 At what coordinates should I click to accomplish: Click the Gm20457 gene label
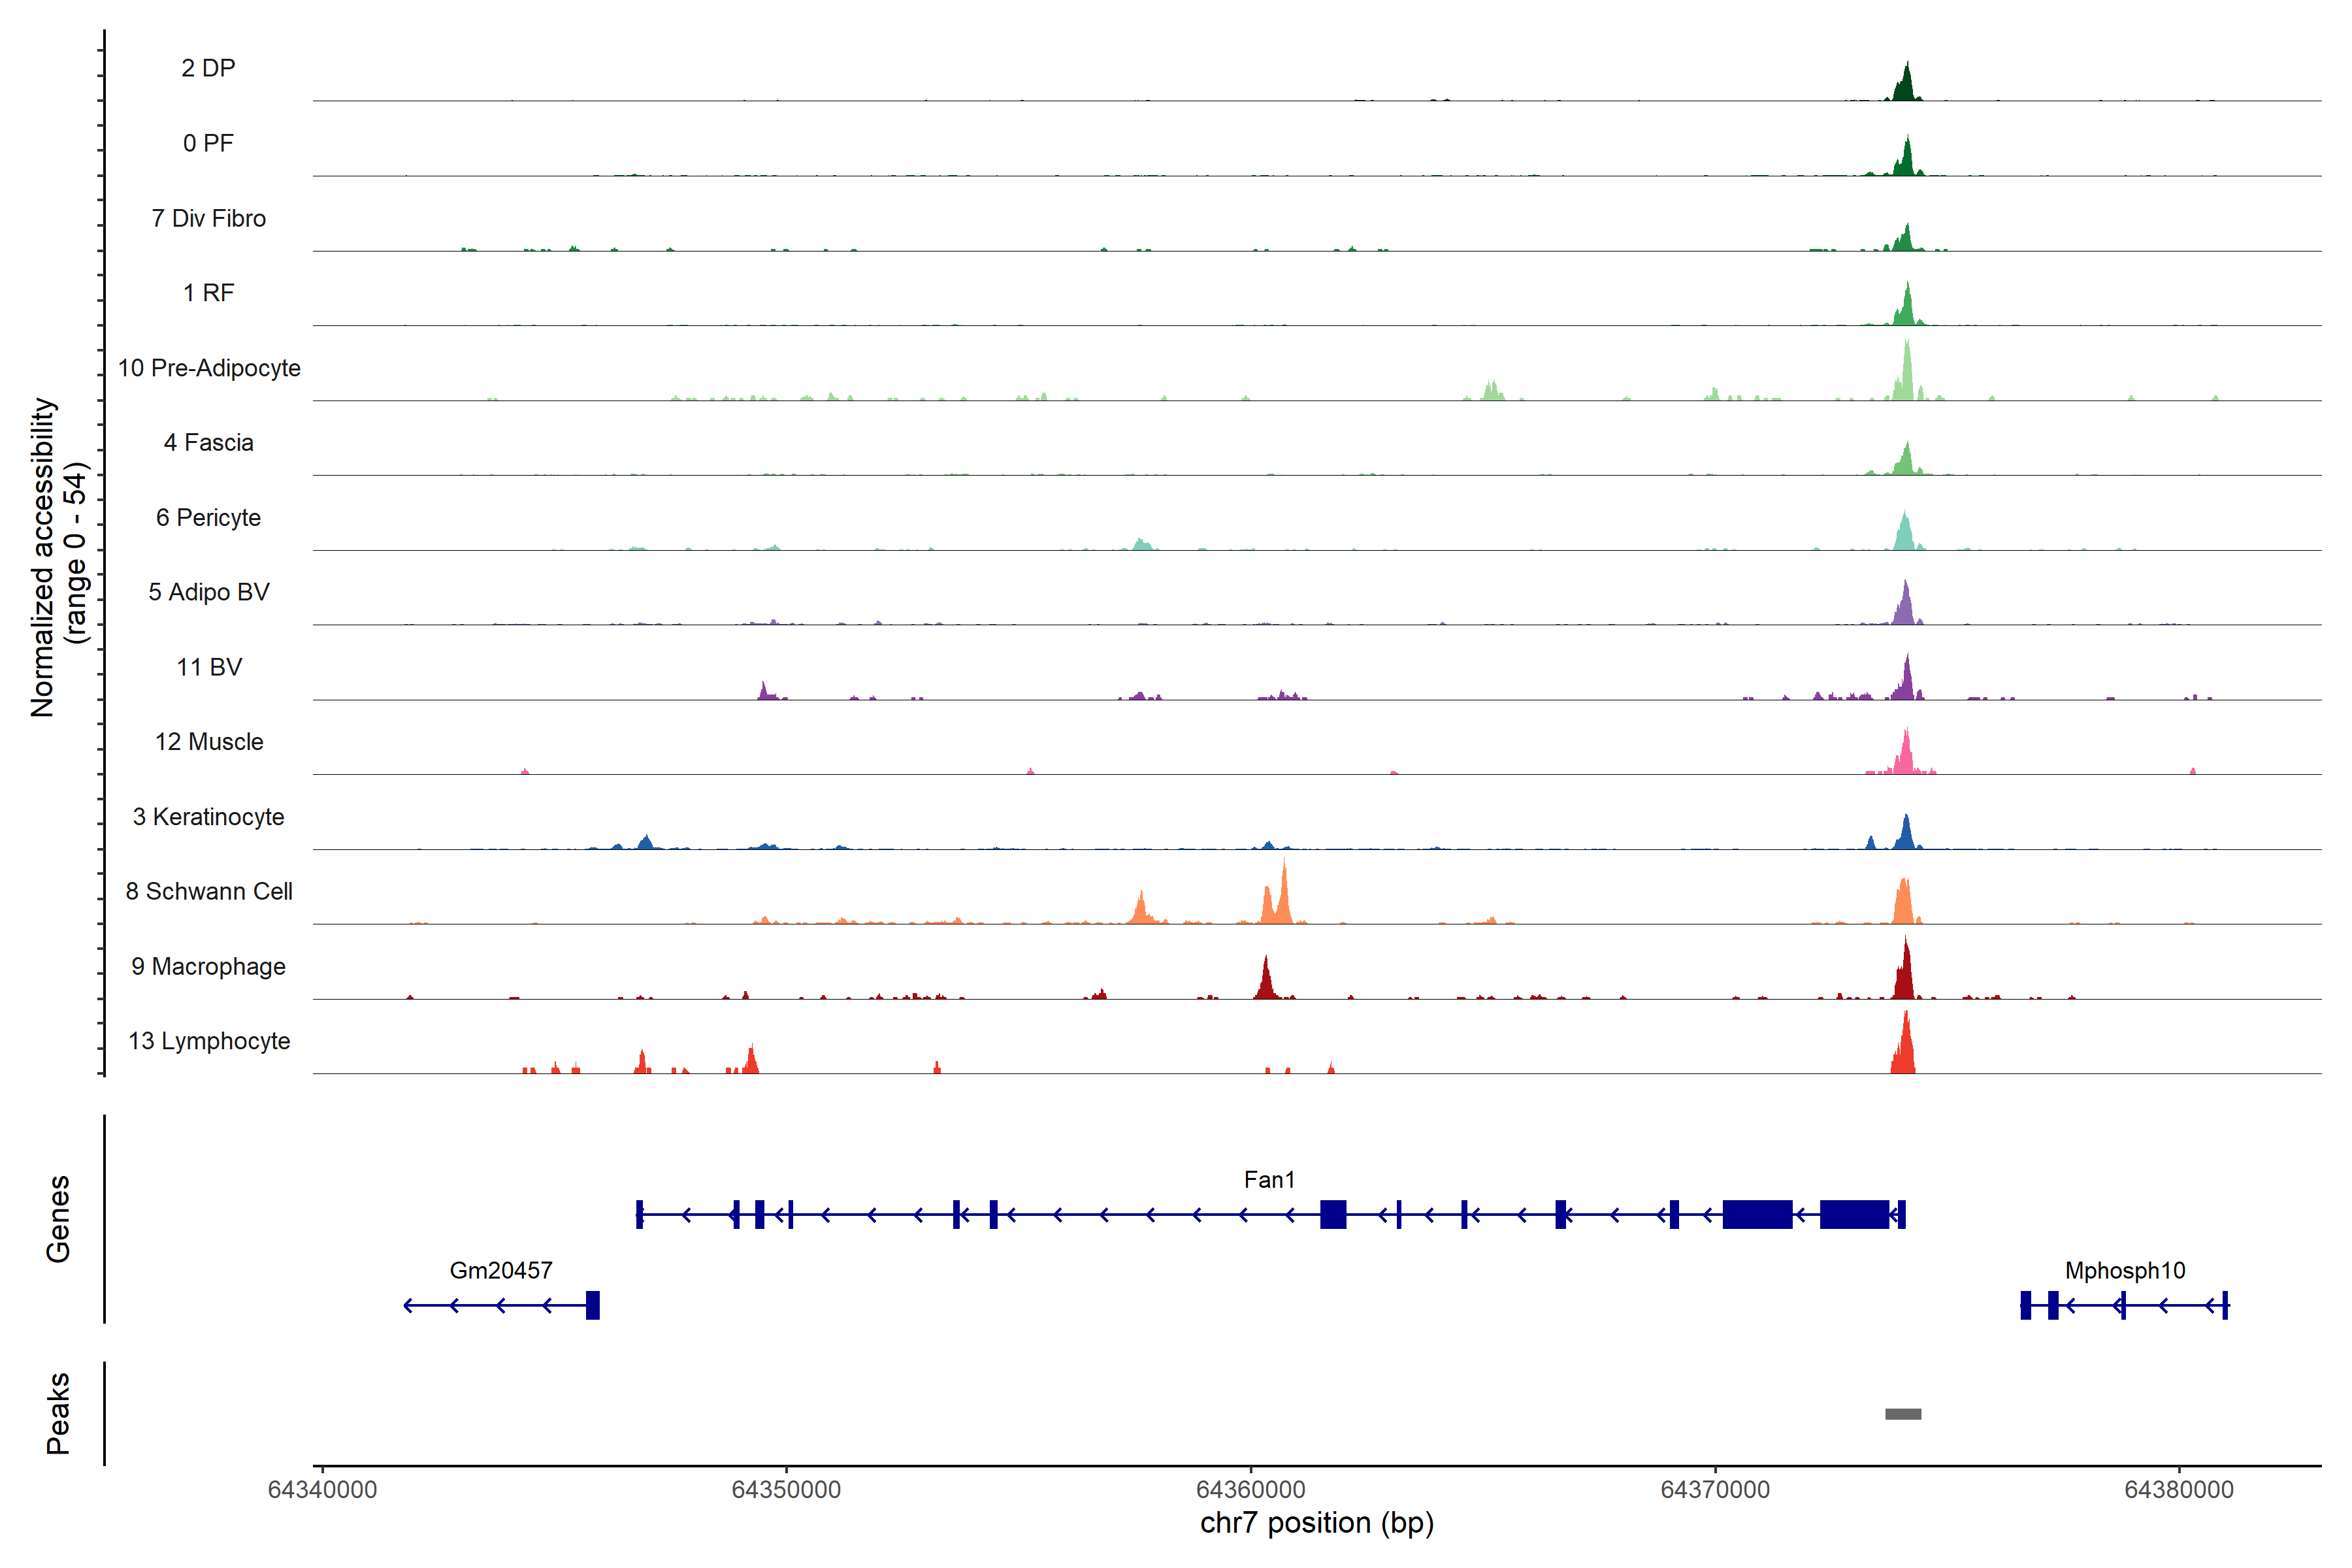(501, 1271)
